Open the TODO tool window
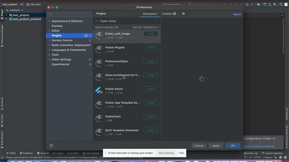This screenshot has height=162, width=289. 11,153
